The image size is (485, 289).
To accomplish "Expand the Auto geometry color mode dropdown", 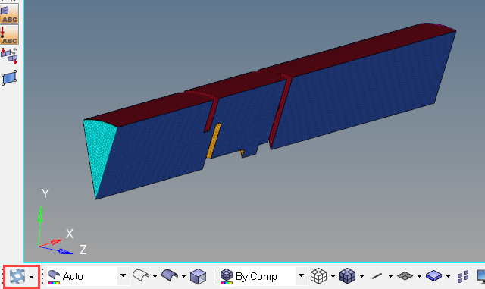I will point(123,275).
